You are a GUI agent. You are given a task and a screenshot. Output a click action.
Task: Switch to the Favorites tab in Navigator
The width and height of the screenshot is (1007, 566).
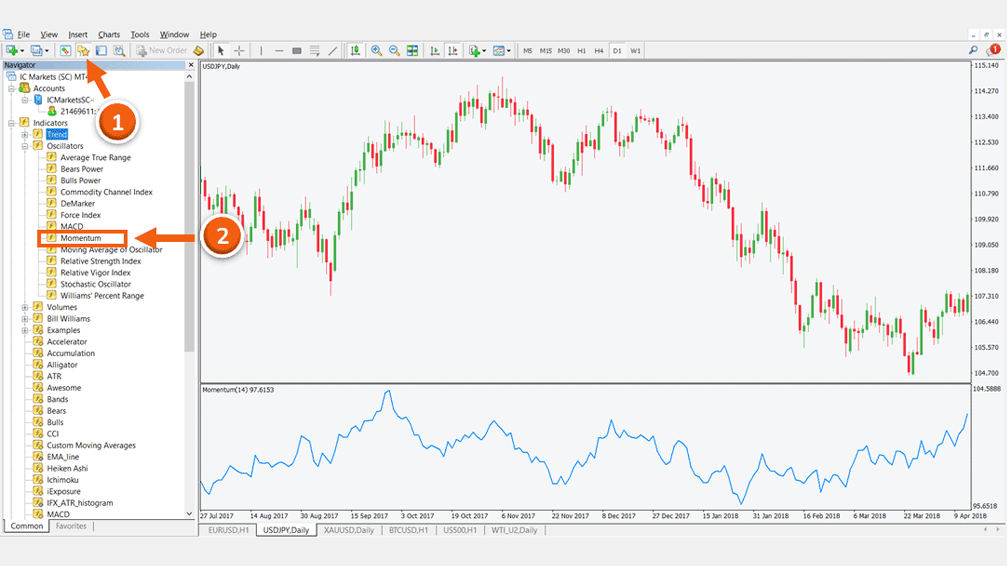(x=71, y=526)
